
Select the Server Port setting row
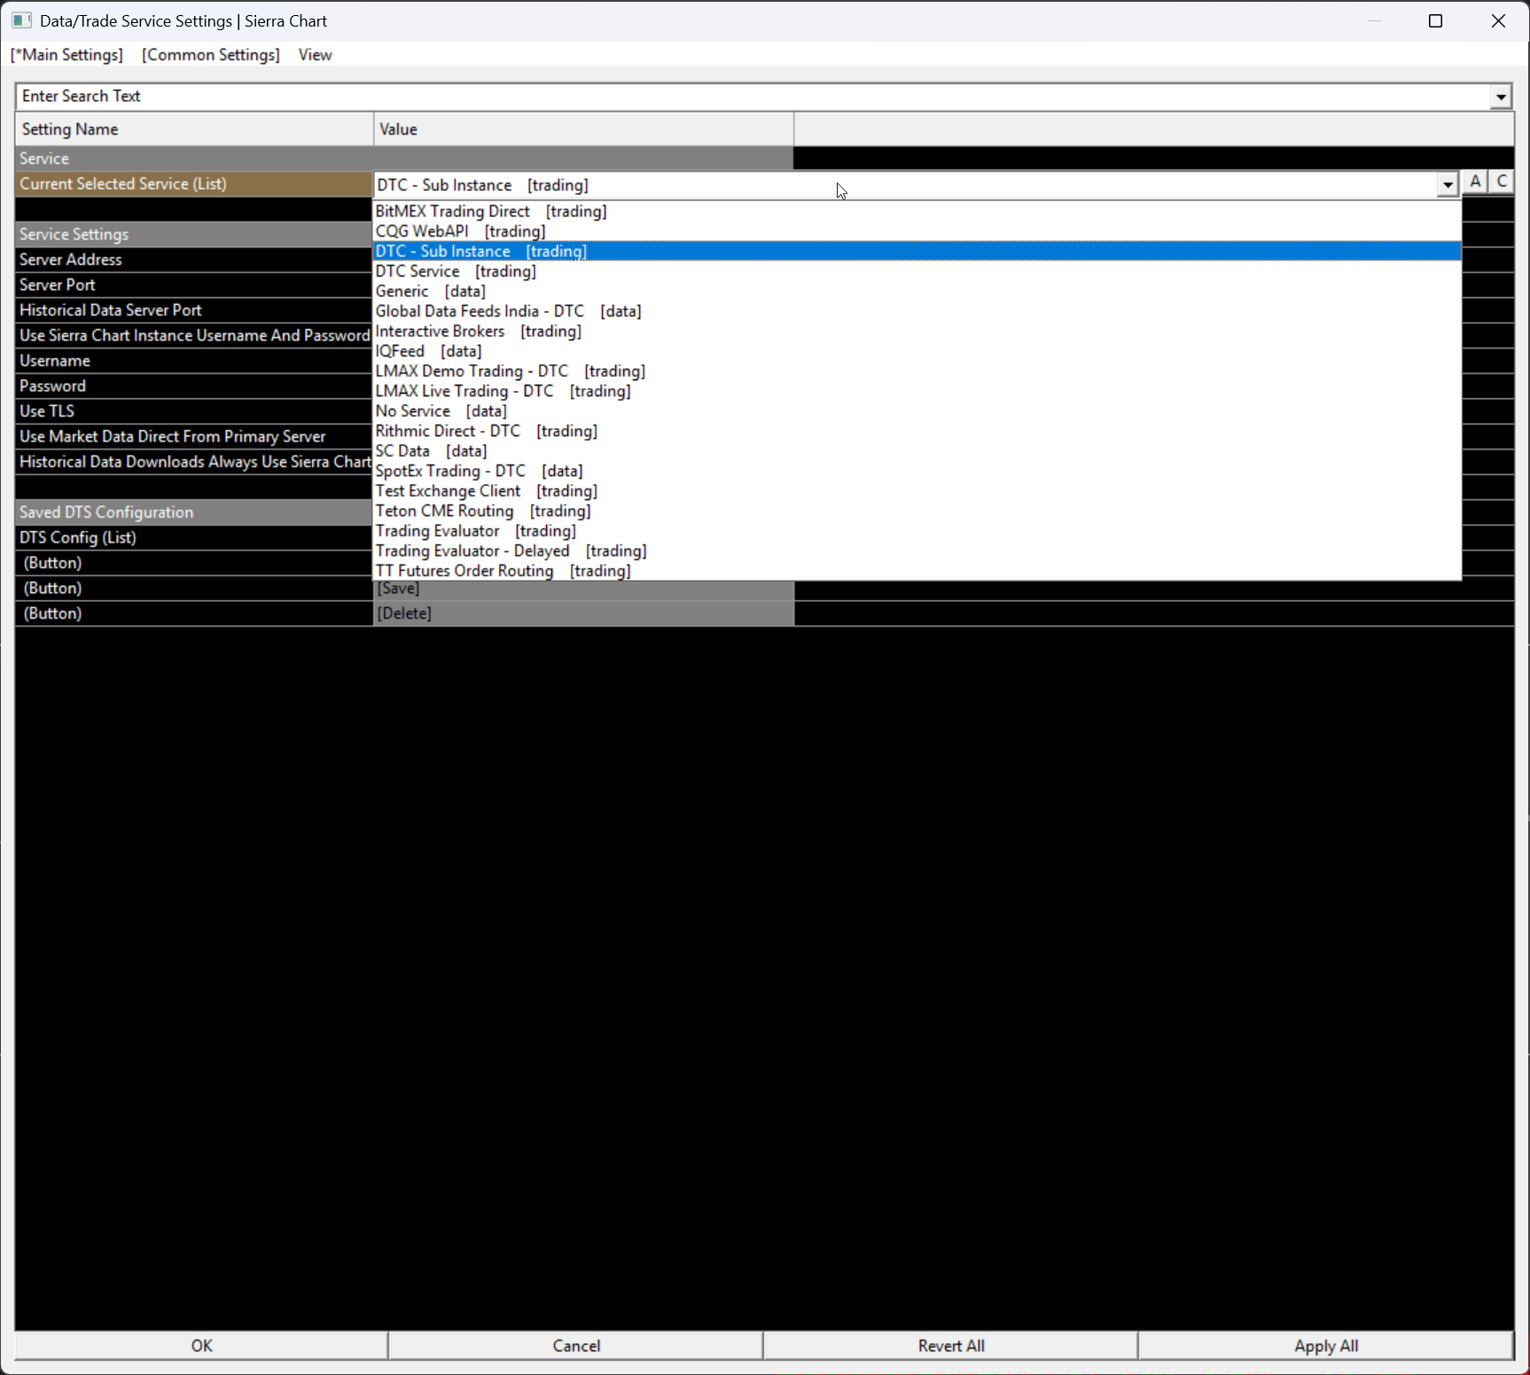194,285
